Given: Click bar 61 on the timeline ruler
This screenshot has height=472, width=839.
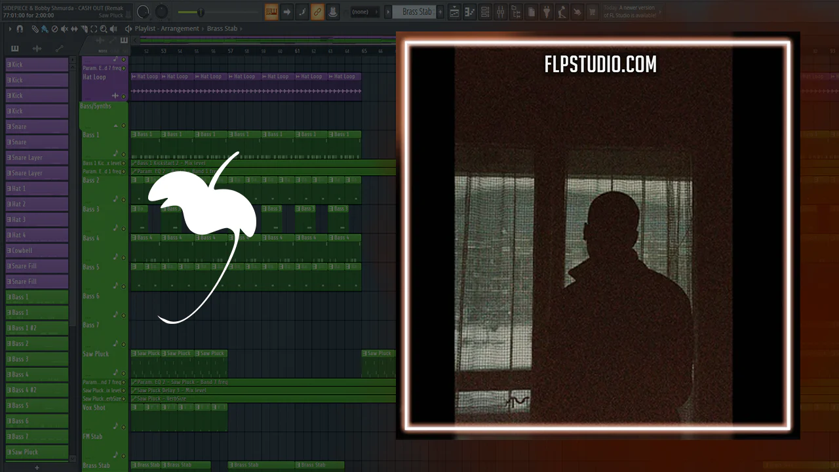Looking at the screenshot, I should click(x=297, y=51).
